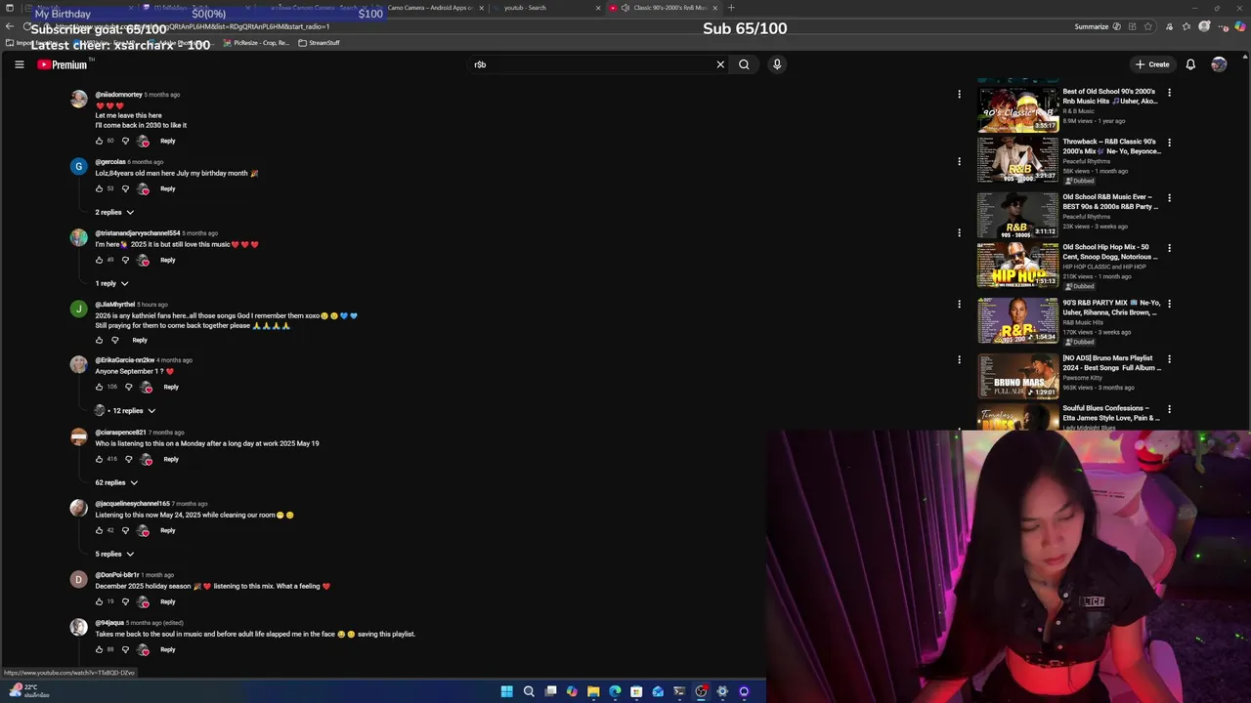Expand '1 reply' under @tristanandjarvyschannel554

tap(111, 283)
